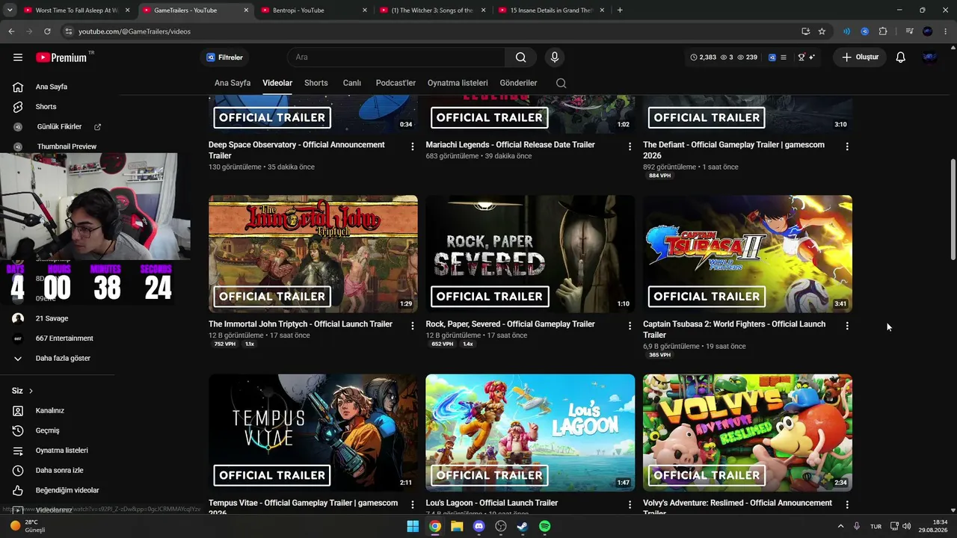
Task: Open options for Rock, Paper, Severed video
Action: point(630,326)
